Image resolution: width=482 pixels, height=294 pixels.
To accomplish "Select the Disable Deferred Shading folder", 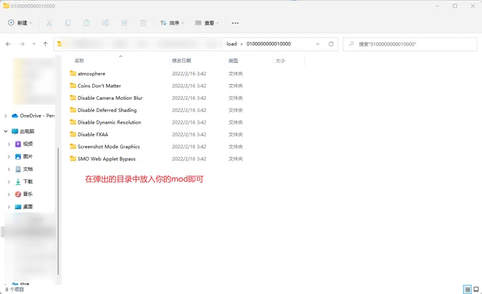I will [x=107, y=110].
